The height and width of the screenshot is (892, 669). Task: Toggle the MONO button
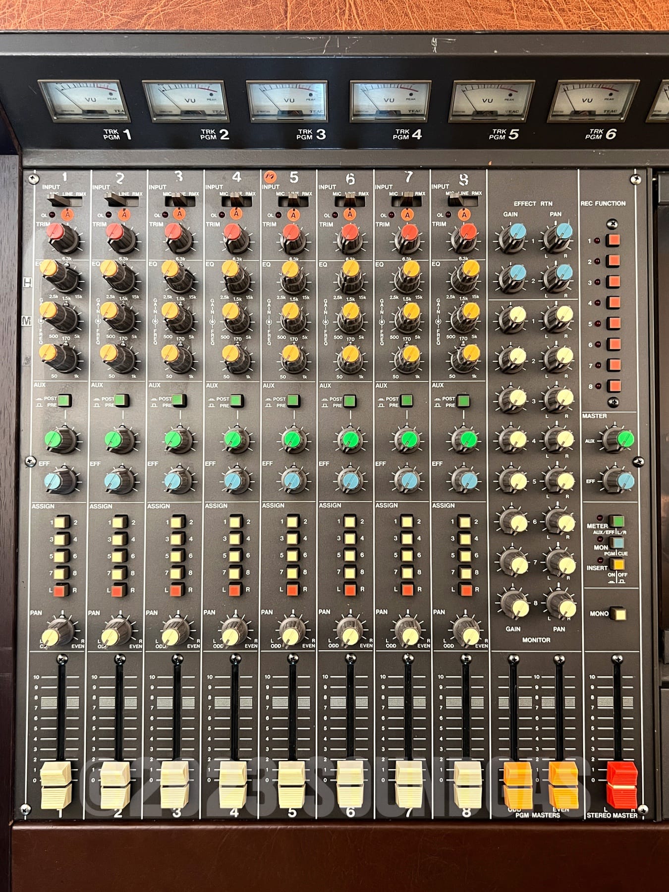(617, 614)
